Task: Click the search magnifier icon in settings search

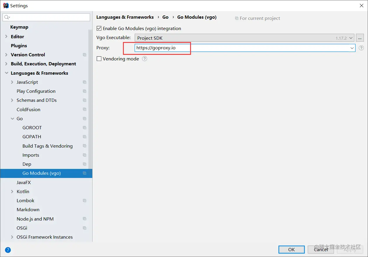Action: tap(7, 18)
